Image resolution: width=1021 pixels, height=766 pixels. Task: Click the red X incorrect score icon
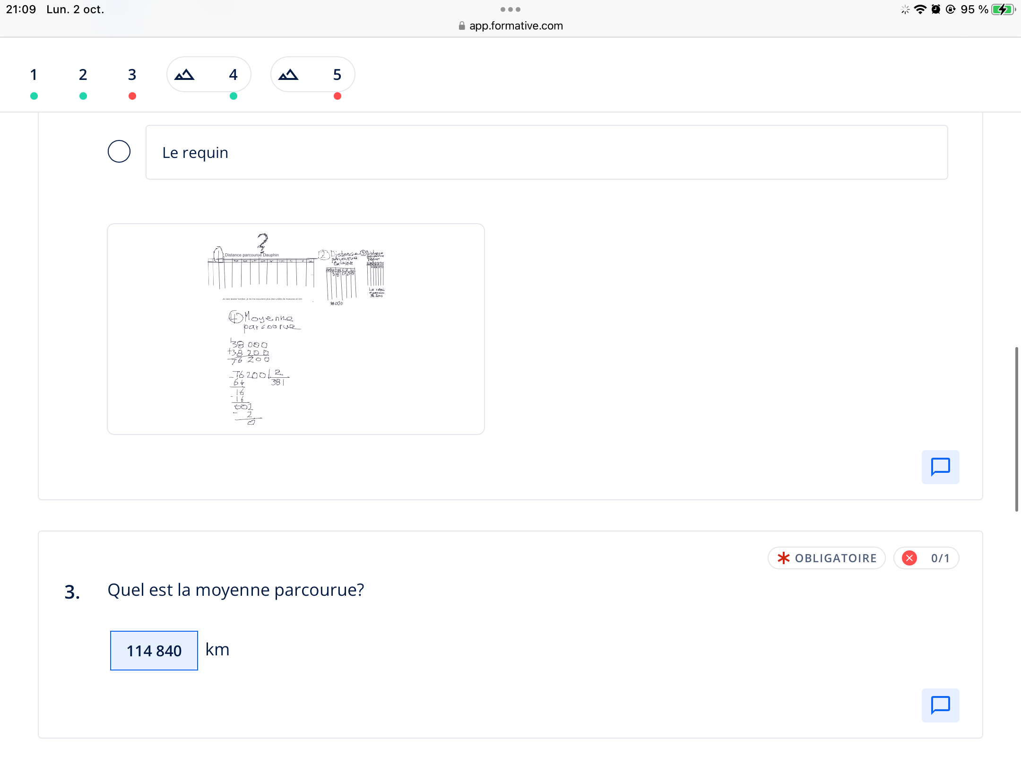click(909, 558)
